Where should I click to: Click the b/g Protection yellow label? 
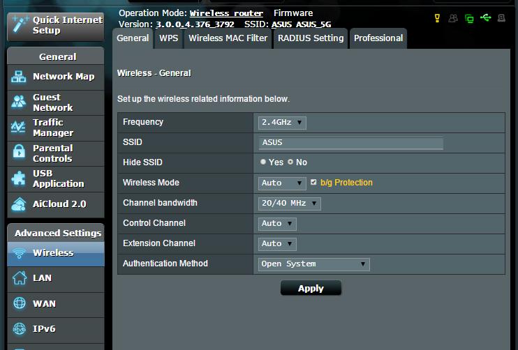click(346, 183)
